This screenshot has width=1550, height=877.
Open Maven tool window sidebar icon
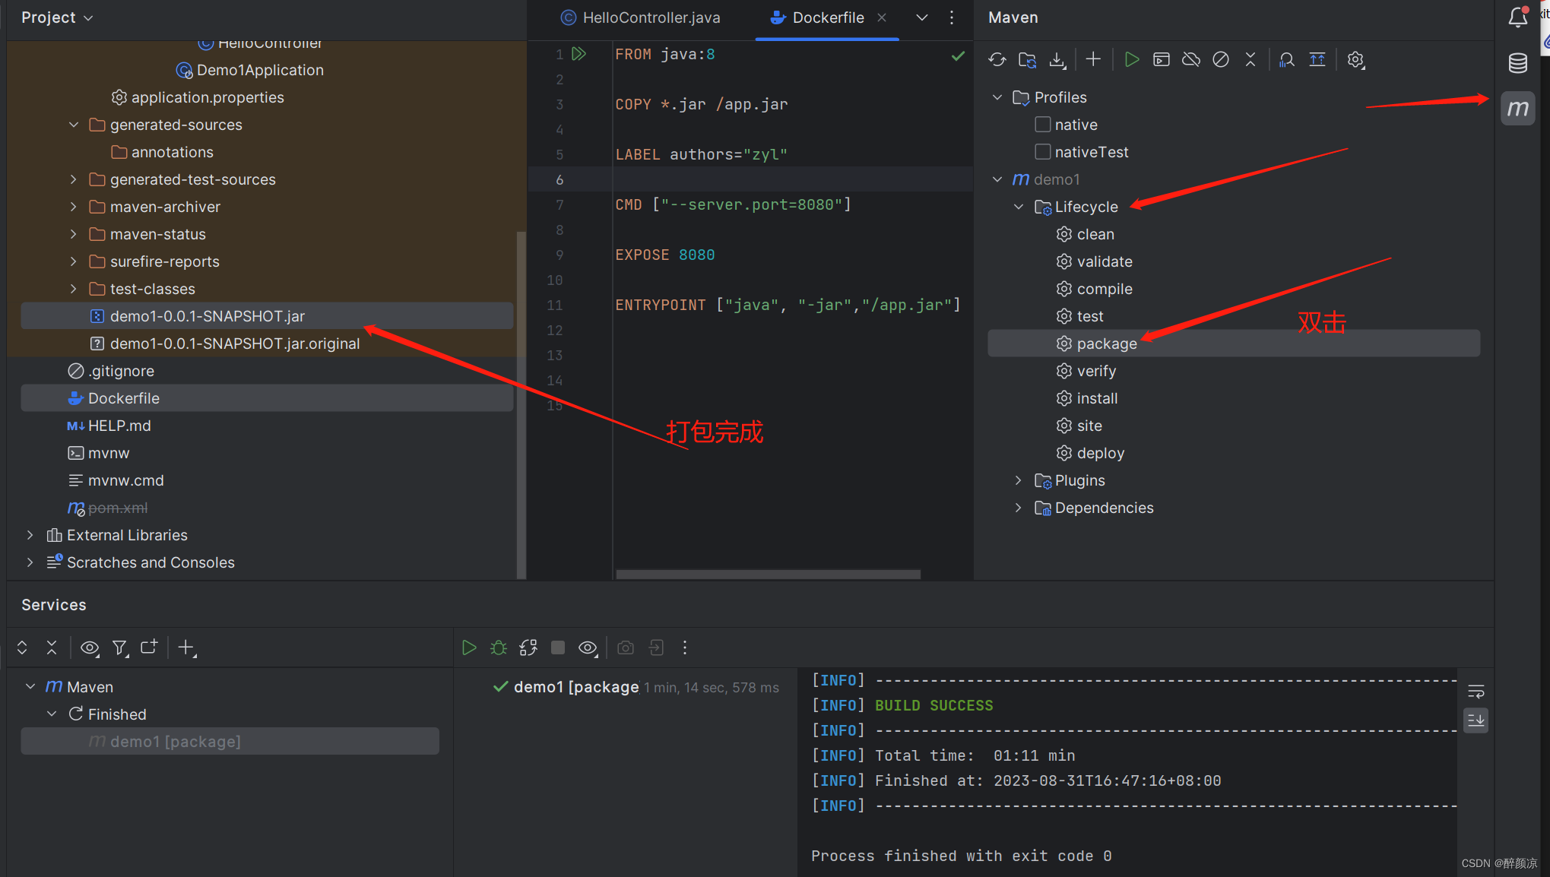tap(1518, 109)
